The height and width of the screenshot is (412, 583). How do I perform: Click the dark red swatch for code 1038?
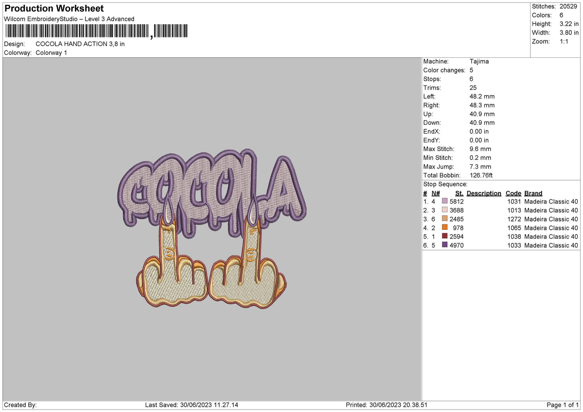pyautogui.click(x=445, y=236)
